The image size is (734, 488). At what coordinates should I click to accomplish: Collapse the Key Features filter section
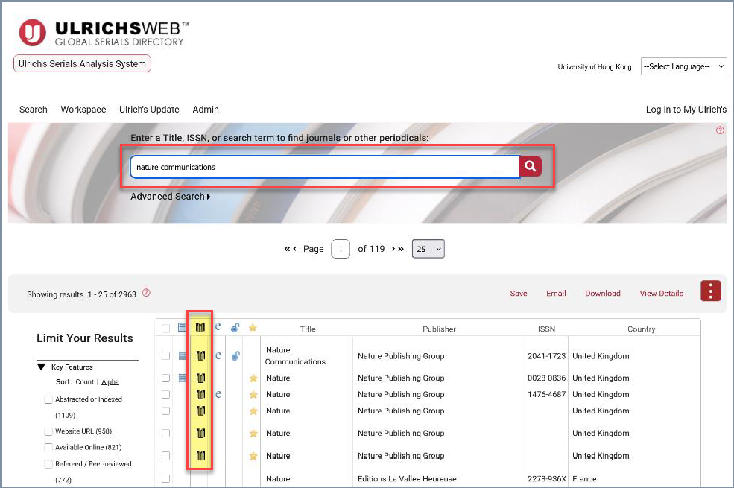point(41,367)
